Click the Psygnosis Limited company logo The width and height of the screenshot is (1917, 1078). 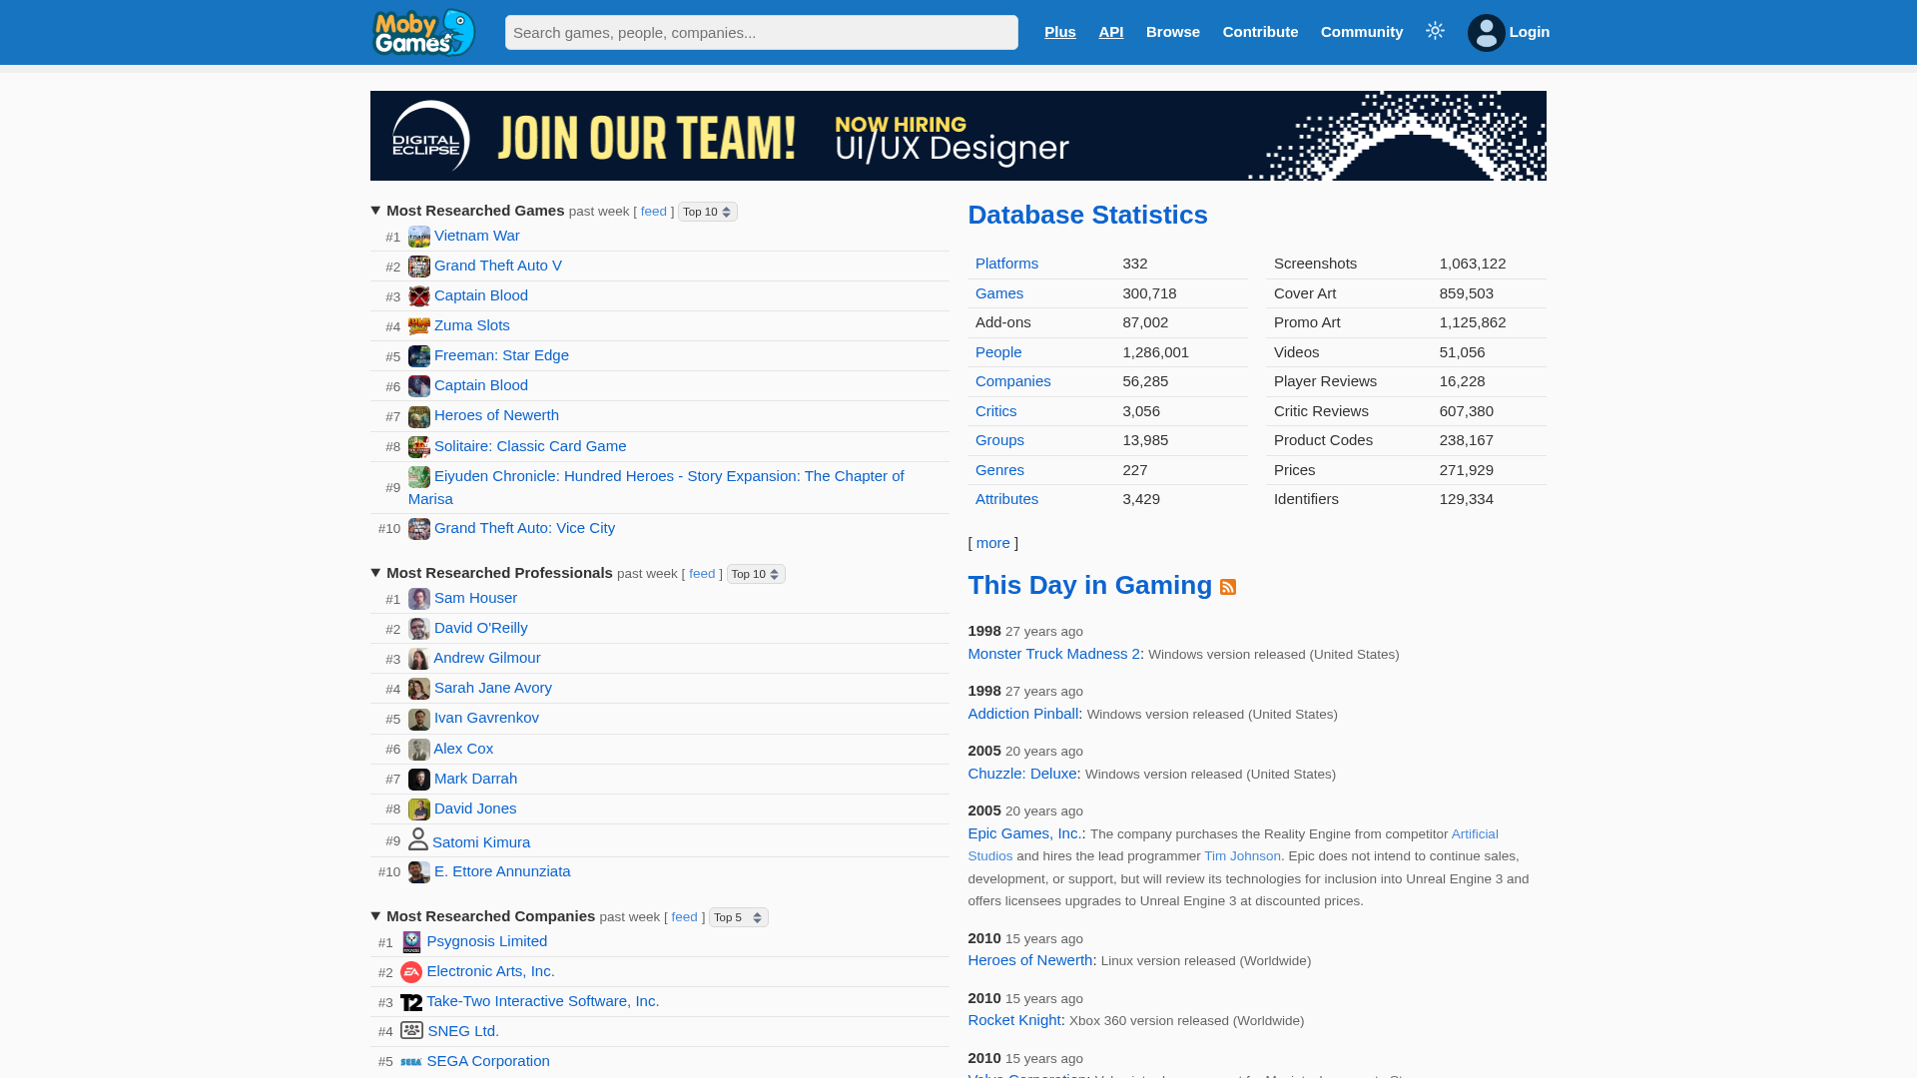pos(411,942)
